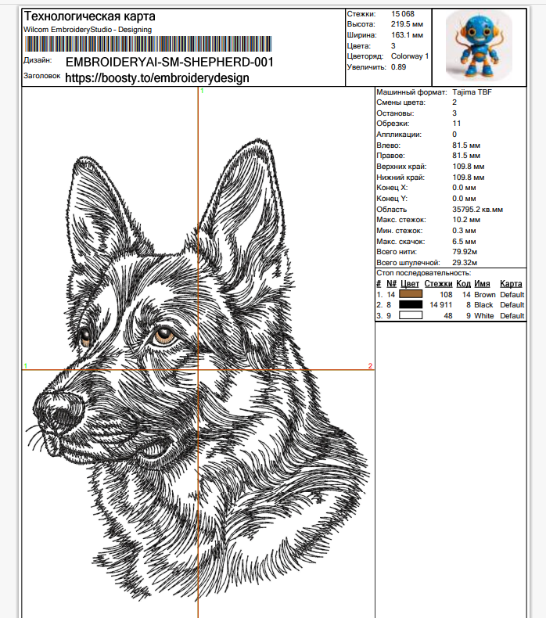Click the 'Стежки' column header

tap(438, 284)
